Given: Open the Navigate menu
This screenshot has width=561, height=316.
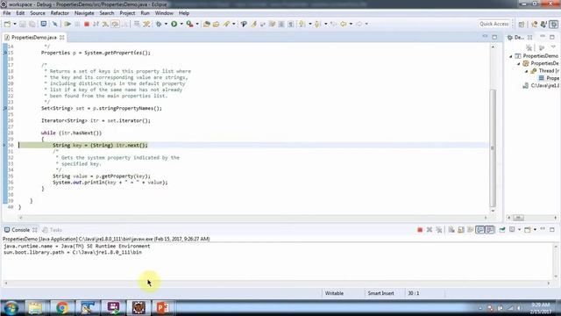Looking at the screenshot, I should click(84, 13).
